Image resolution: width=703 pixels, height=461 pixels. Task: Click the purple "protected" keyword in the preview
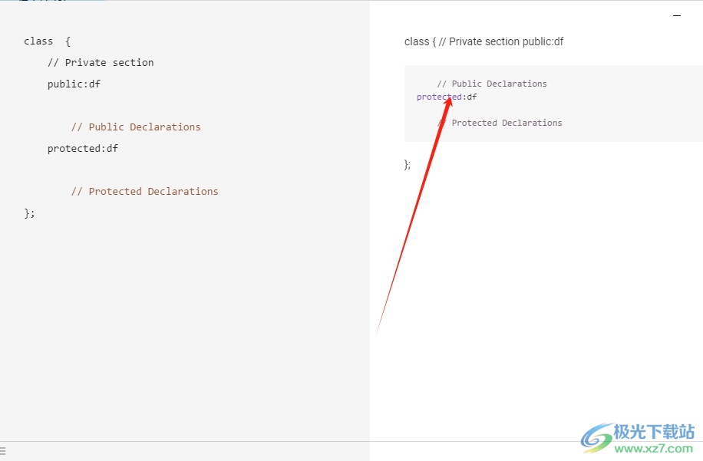coord(439,97)
